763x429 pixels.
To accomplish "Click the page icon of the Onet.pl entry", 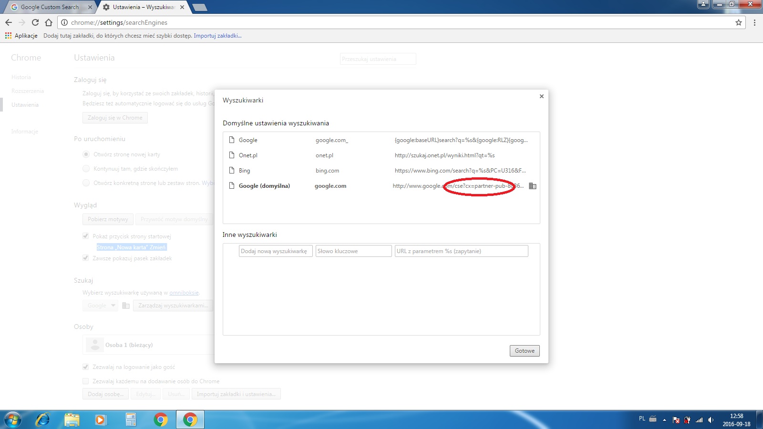I will (232, 155).
